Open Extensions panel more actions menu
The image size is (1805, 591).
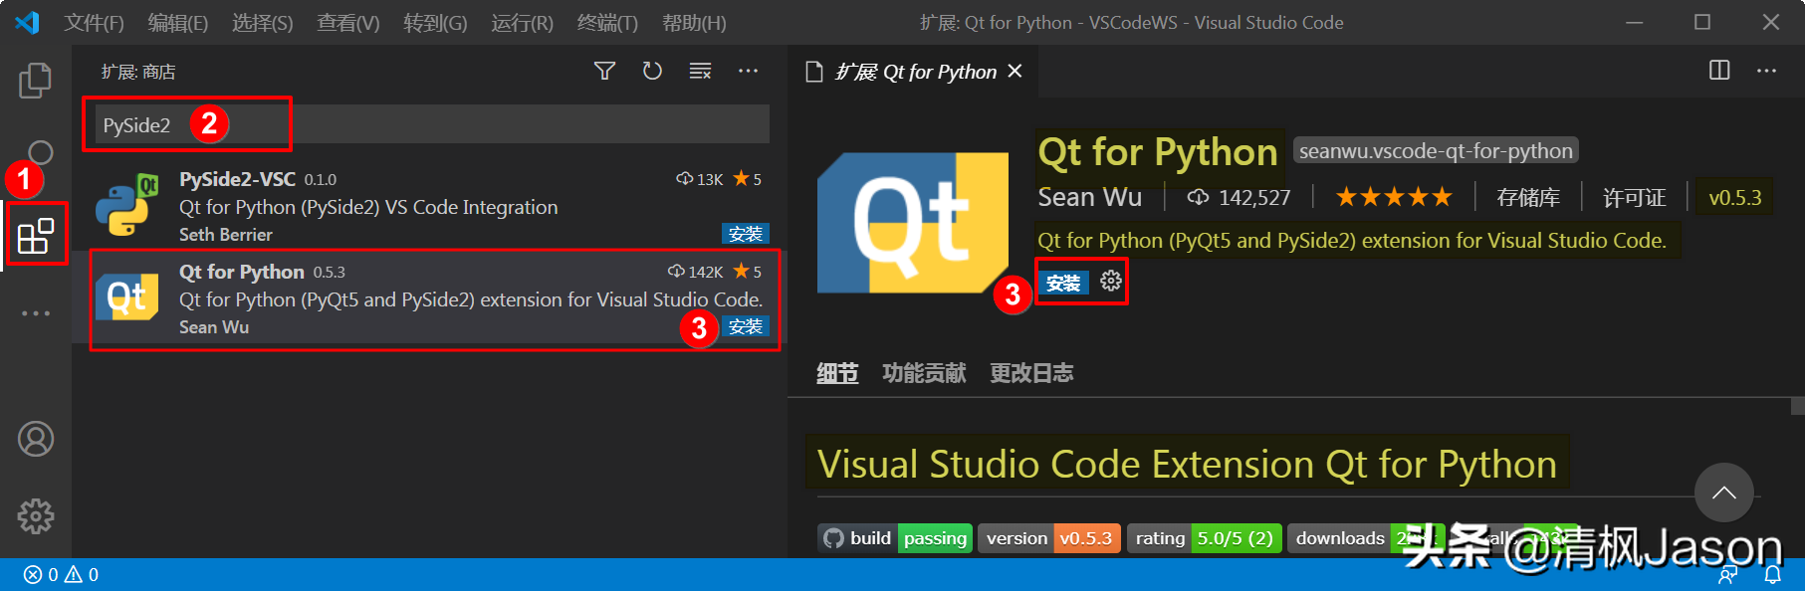coord(748,71)
